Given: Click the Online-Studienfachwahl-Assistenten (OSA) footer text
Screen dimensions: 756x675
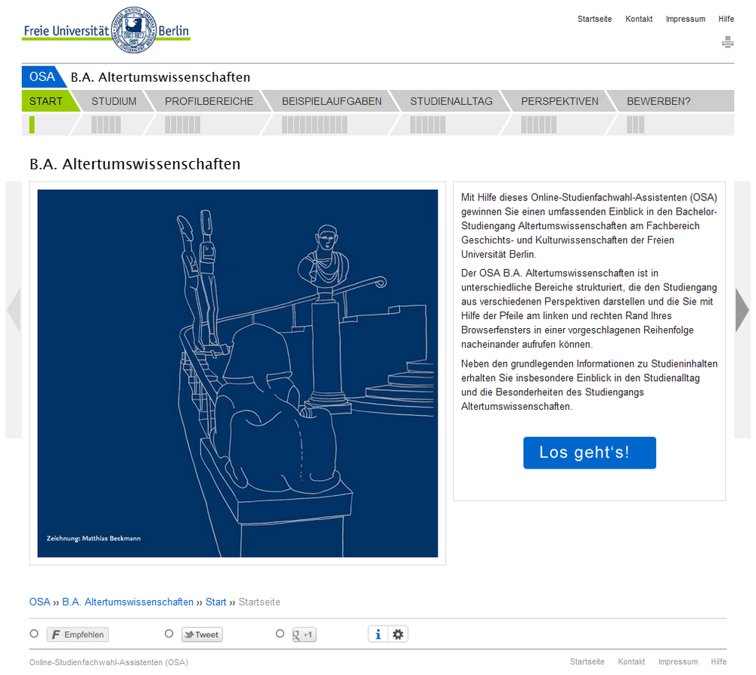Looking at the screenshot, I should coord(109,662).
